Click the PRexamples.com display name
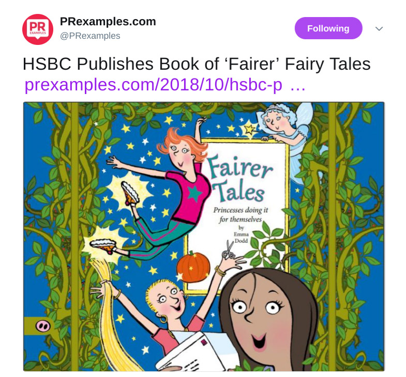Screen dimensions: 406x377 (108, 22)
